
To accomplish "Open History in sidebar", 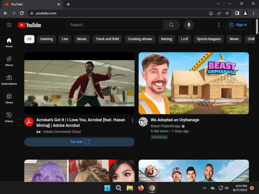I will click(9, 117).
